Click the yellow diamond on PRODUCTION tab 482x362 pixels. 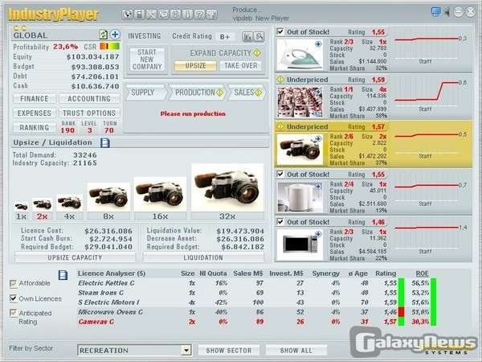click(219, 93)
